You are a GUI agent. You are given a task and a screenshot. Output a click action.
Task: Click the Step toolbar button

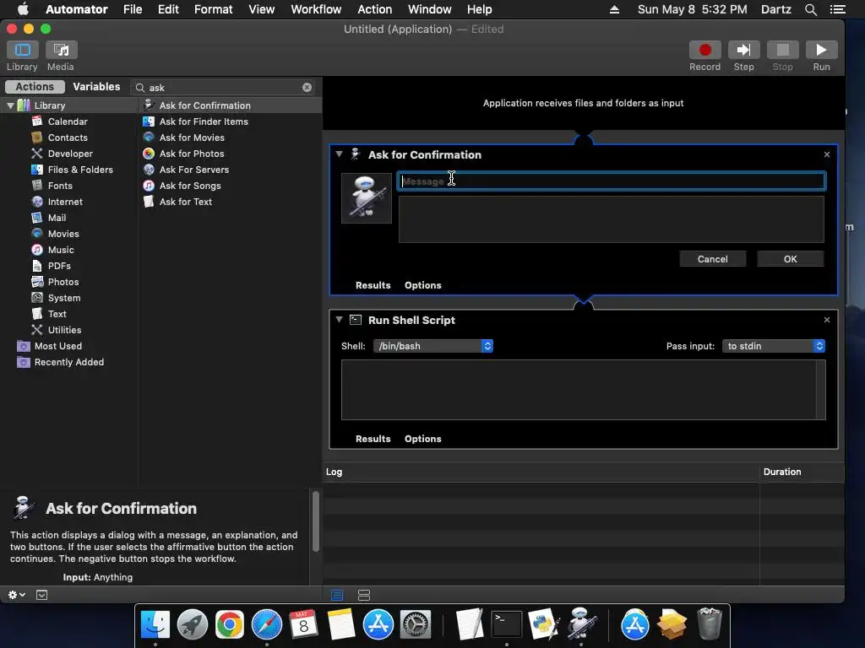click(x=743, y=50)
